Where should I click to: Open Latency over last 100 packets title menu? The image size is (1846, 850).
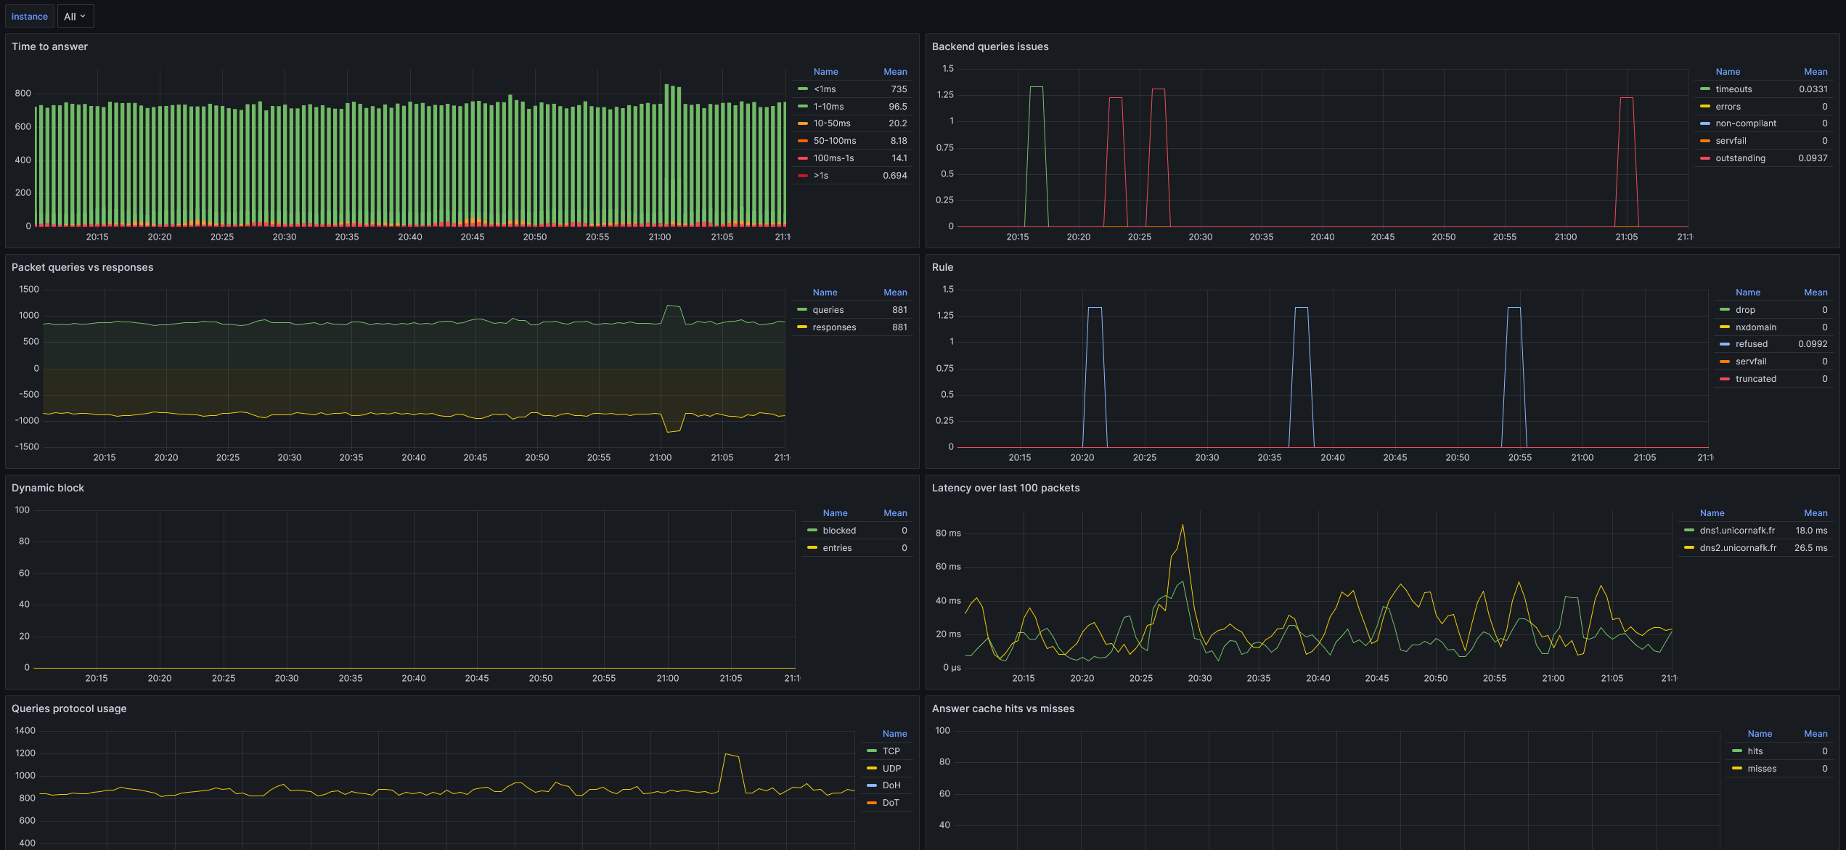(1005, 488)
